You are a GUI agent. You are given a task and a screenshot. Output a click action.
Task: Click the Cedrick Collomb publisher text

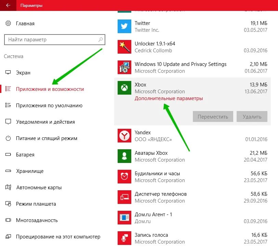pos(153,51)
